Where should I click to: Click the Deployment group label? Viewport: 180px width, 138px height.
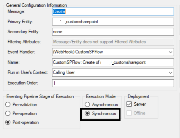(x=138, y=96)
